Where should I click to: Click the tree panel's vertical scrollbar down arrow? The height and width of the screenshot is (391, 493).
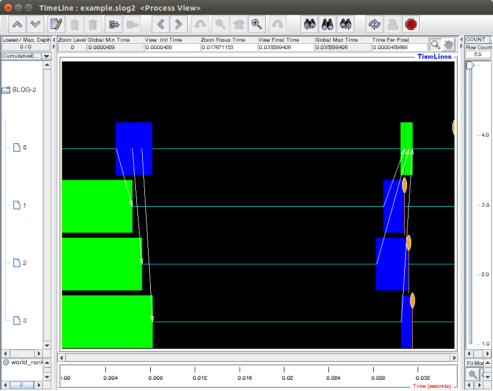click(x=47, y=346)
